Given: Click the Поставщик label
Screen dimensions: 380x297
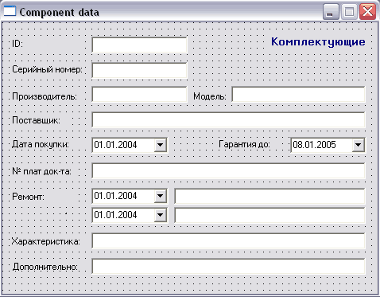Looking at the screenshot, I should click(x=36, y=120).
